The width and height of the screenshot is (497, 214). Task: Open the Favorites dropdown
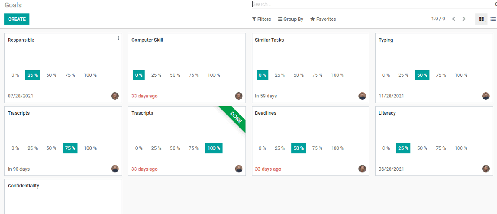click(323, 19)
